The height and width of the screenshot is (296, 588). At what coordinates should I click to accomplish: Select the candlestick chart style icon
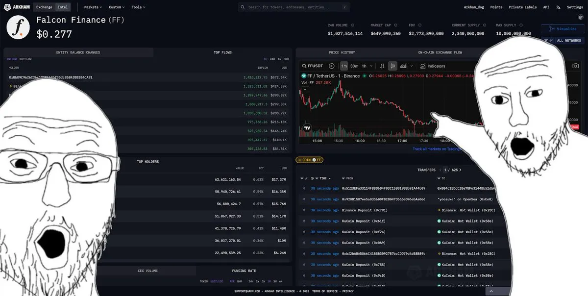392,66
